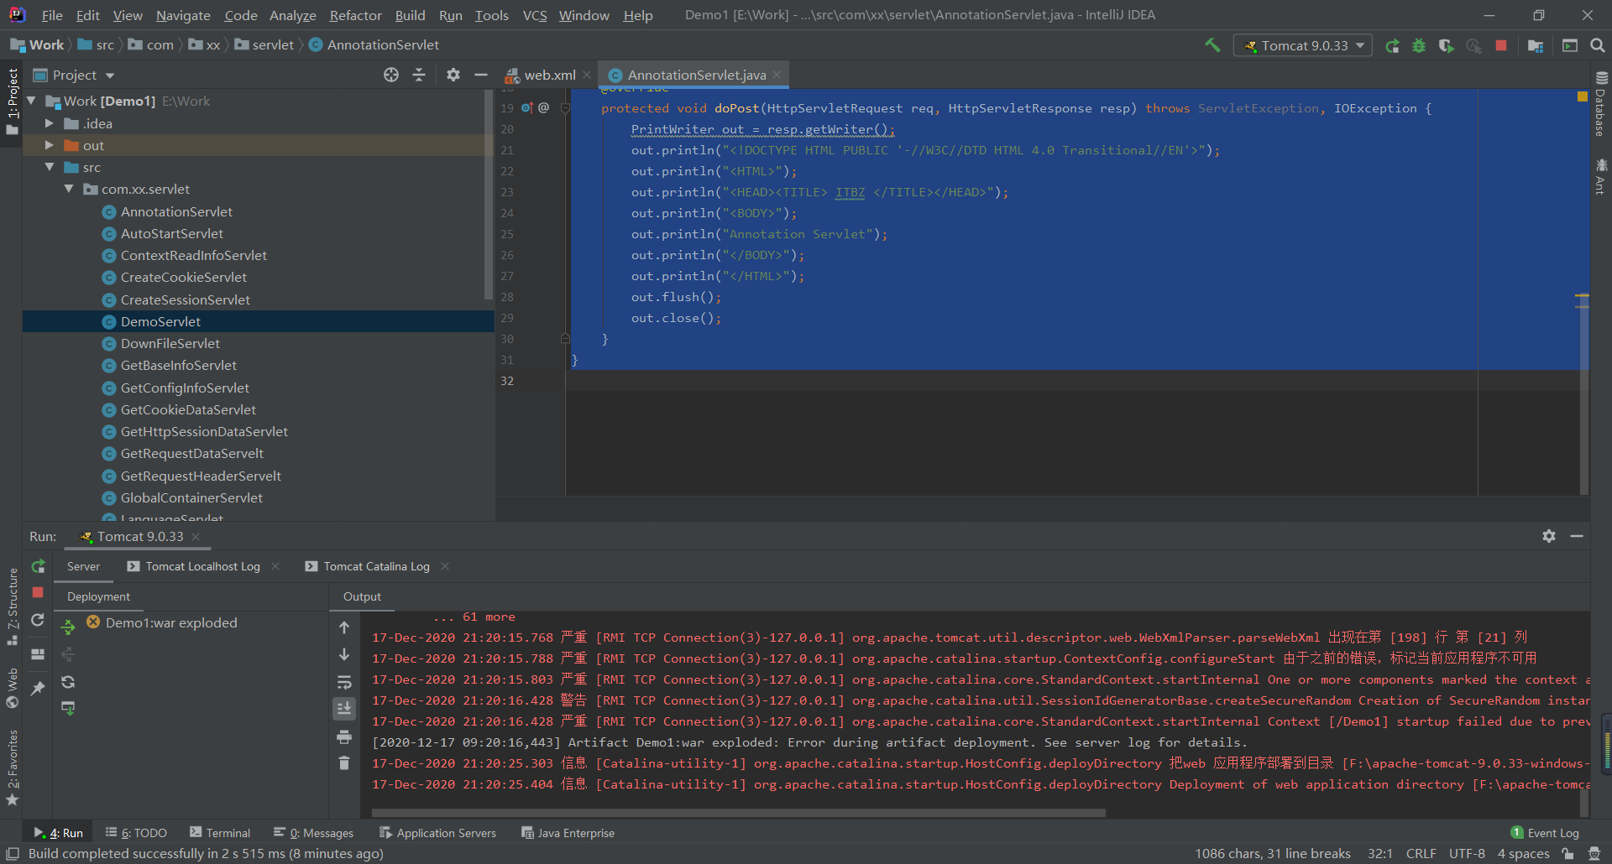Select the Server tab in Run panel

(83, 566)
